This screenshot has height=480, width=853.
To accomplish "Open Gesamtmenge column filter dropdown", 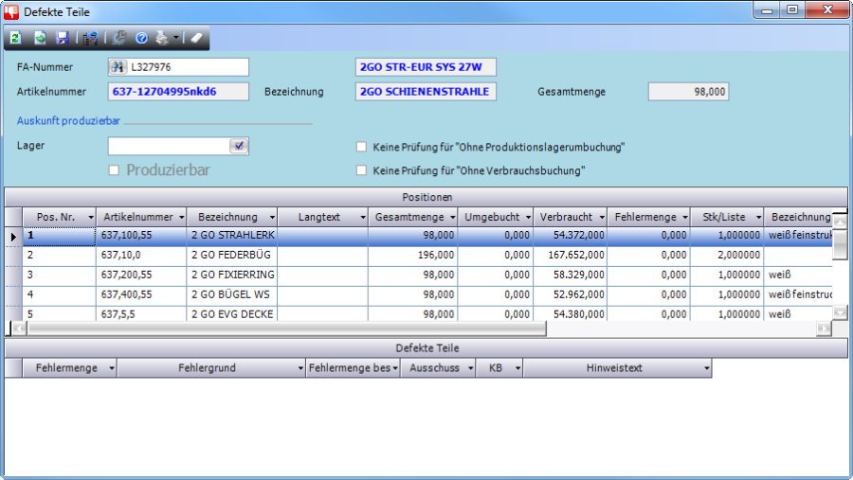I will (451, 217).
